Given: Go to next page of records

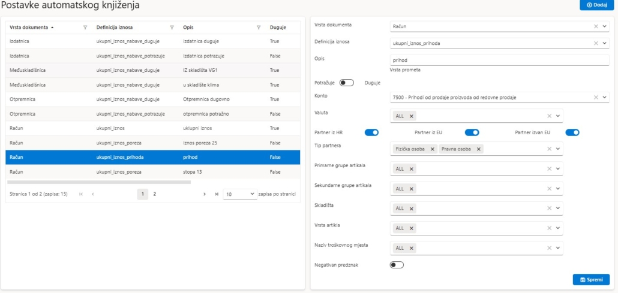Looking at the screenshot, I should pos(205,194).
